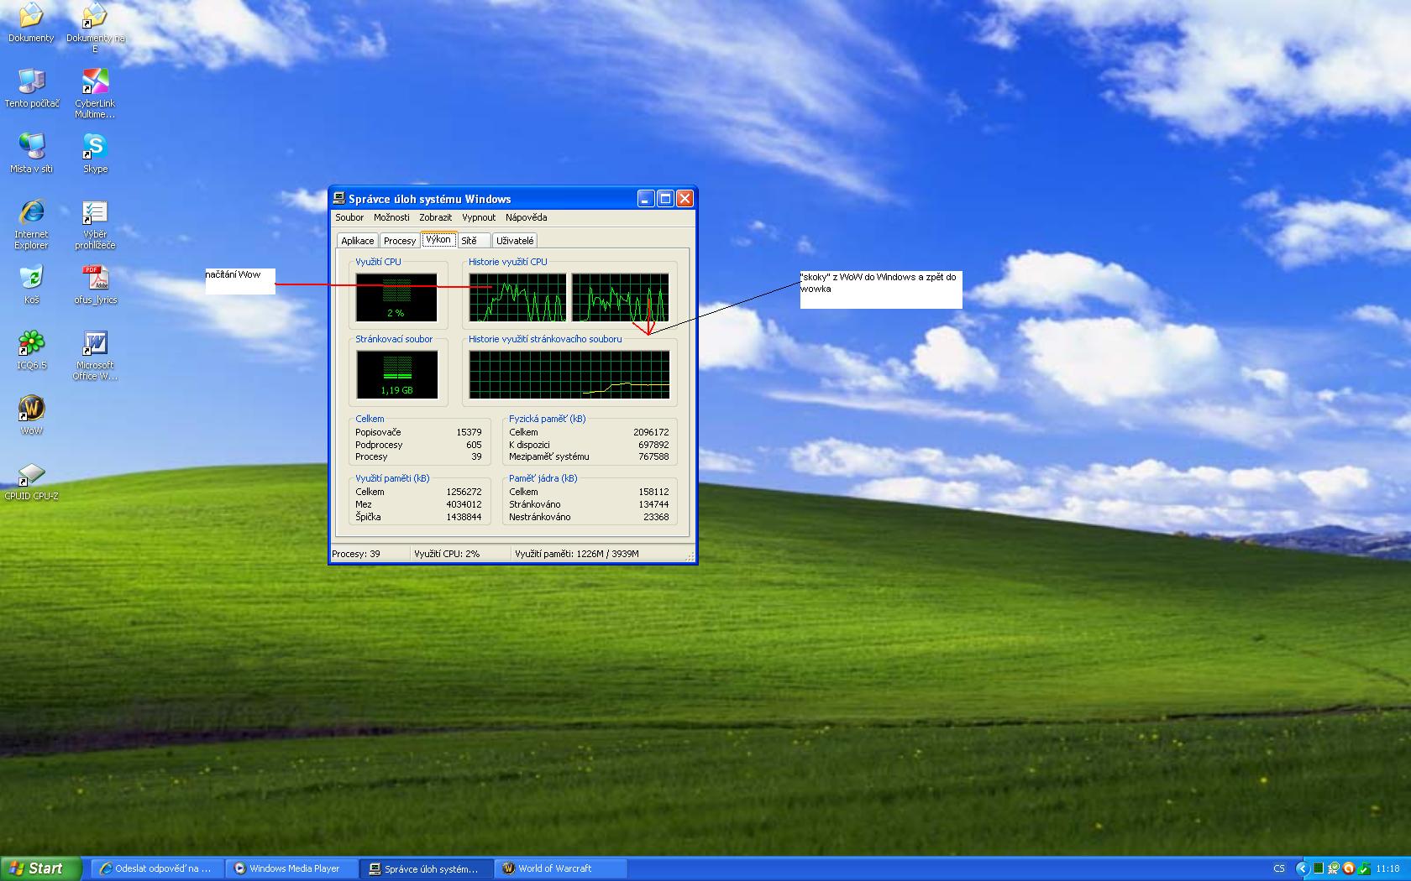The image size is (1411, 881).
Task: Open the Možnosti menu
Action: click(x=391, y=217)
